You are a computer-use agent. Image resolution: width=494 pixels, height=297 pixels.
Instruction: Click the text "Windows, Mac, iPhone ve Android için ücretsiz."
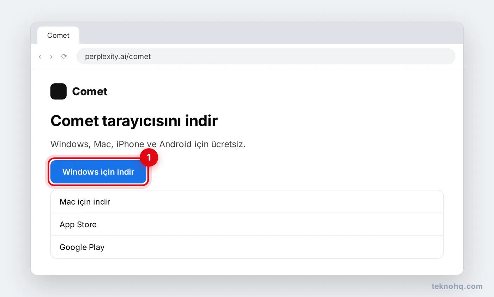tap(148, 144)
